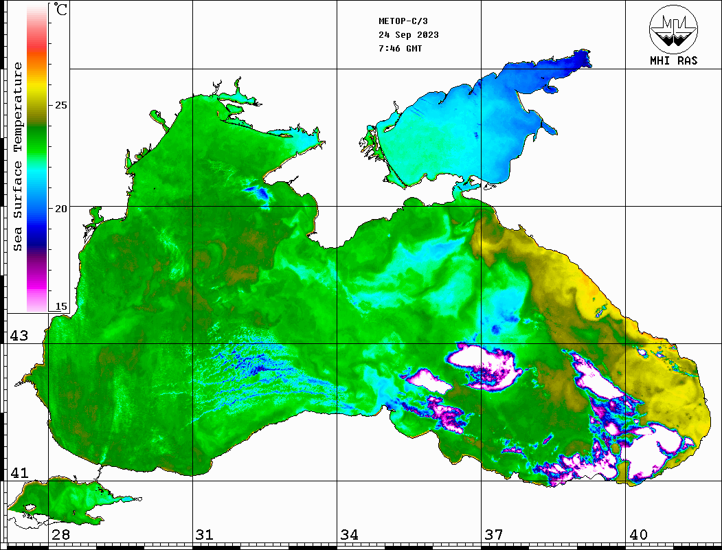Click the temperature color scale bar
The width and height of the screenshot is (722, 550).
coord(37,157)
